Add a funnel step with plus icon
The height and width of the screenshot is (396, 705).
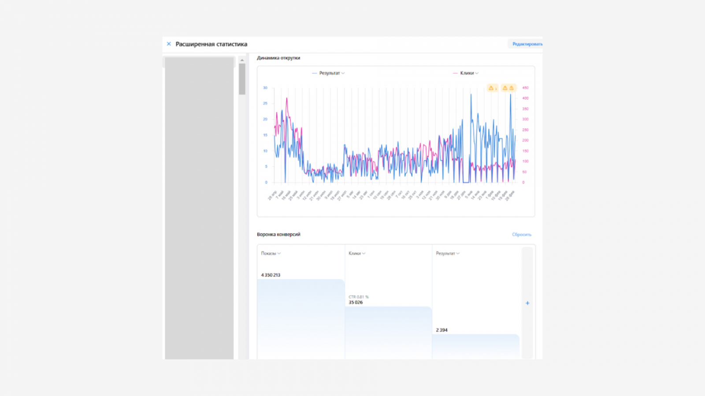point(527,303)
